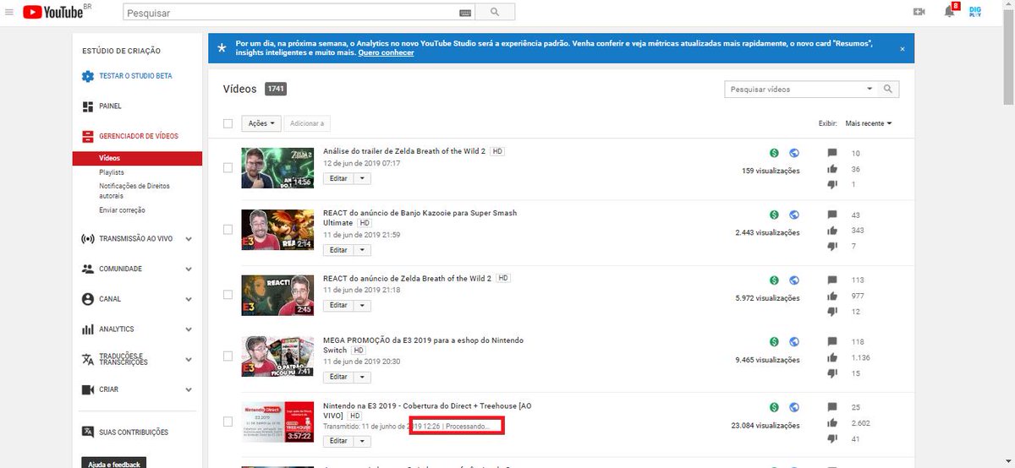Screen dimensions: 1015x468
Task: Click the Pesquisar vídeos input field
Action: click(x=793, y=89)
